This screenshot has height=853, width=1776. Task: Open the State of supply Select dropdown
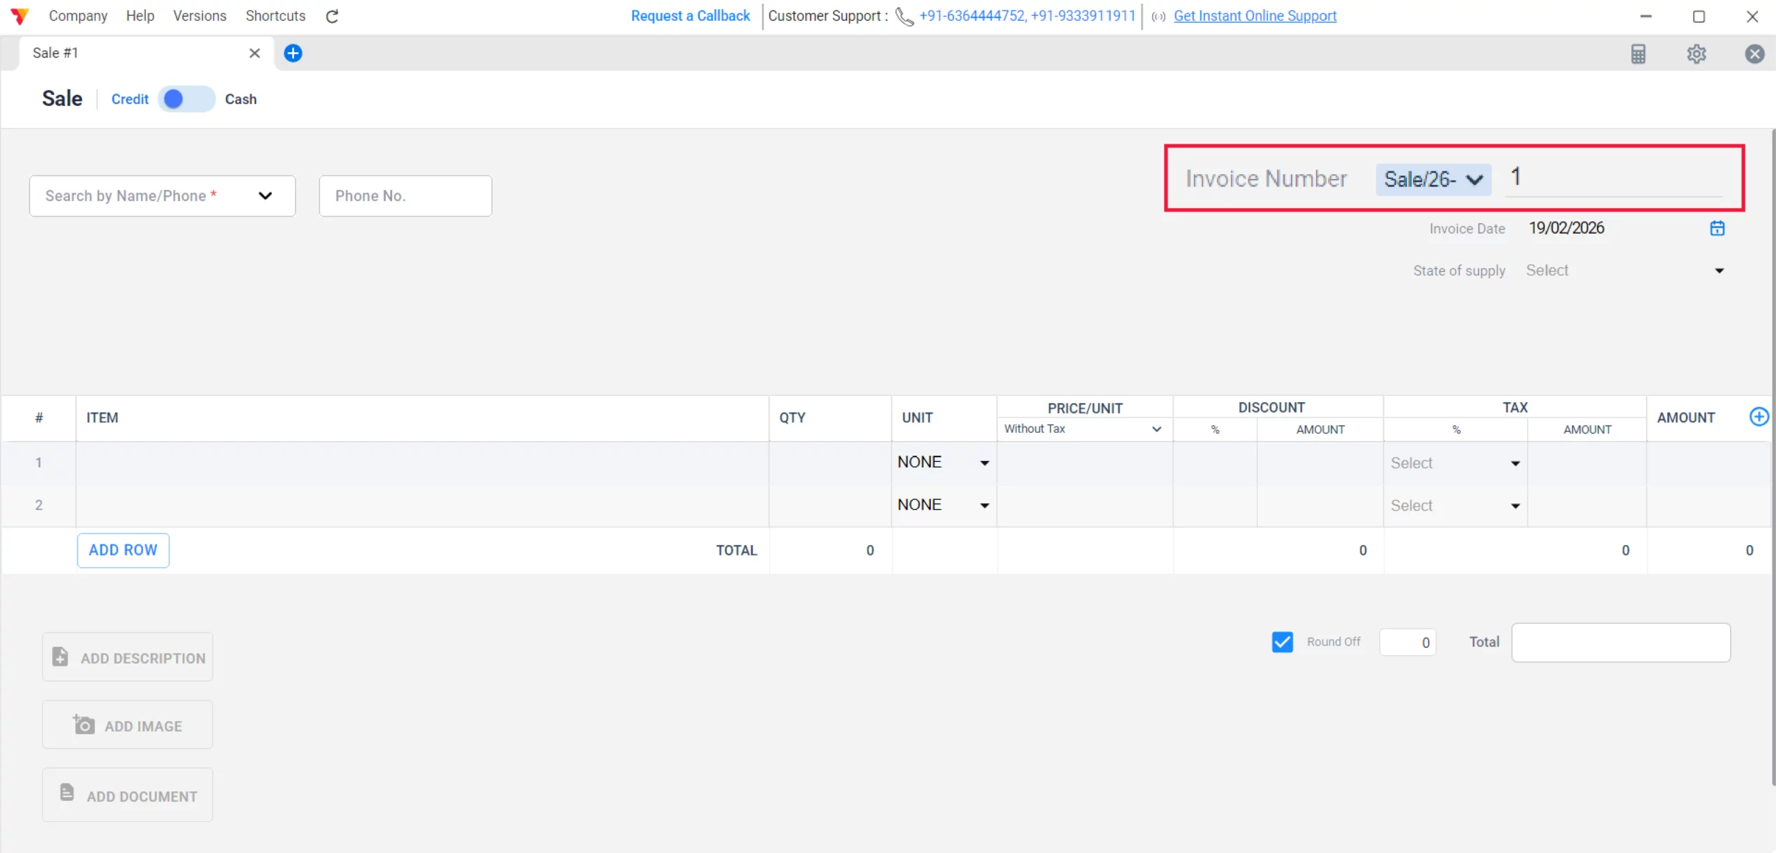coord(1625,270)
